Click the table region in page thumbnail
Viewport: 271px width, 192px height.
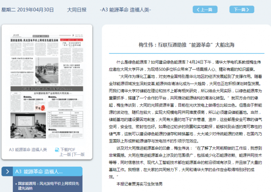(x=65, y=119)
